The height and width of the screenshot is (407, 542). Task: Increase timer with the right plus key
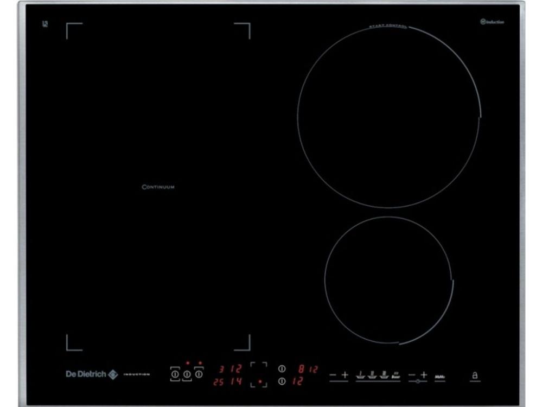click(424, 375)
